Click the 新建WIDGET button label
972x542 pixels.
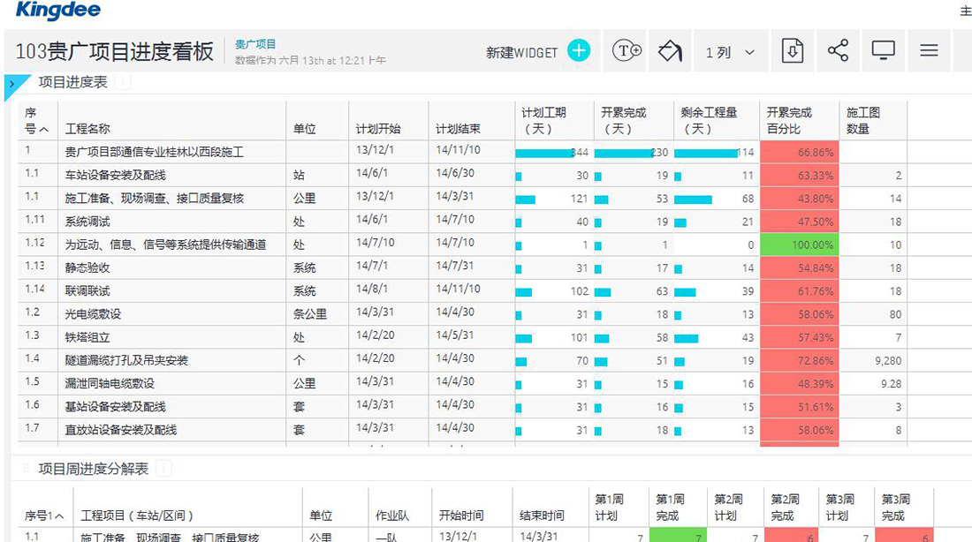click(521, 53)
